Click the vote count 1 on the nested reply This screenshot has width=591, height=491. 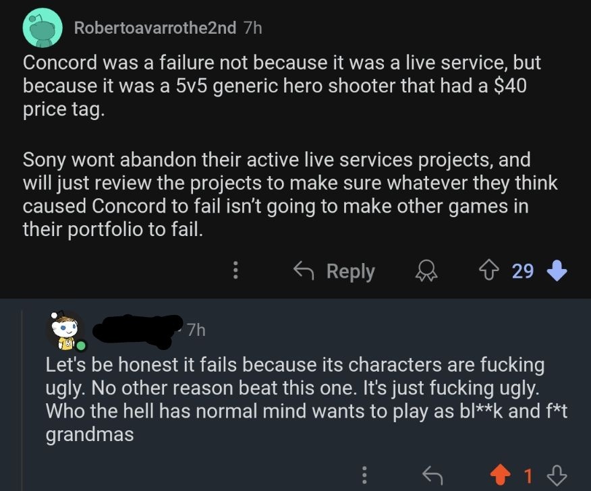coord(529,475)
